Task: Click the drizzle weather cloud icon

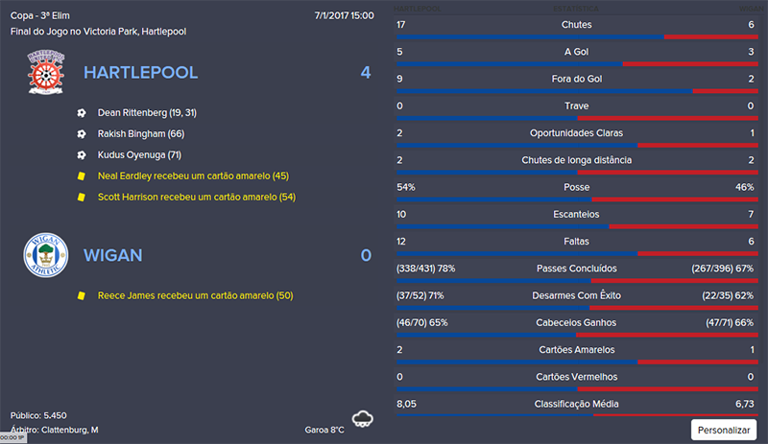Action: pos(363,418)
